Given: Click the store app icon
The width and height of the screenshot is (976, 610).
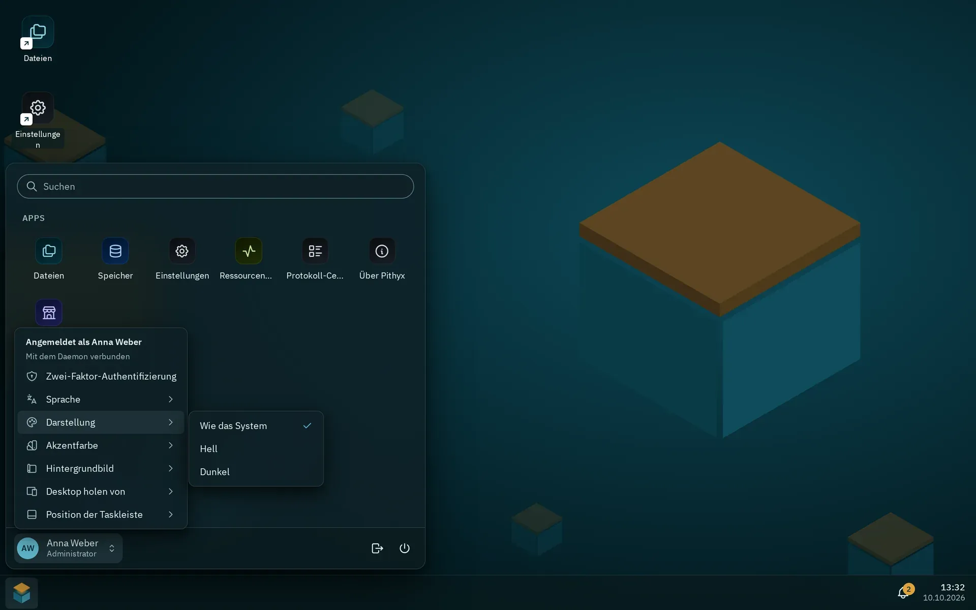Looking at the screenshot, I should click(x=49, y=313).
